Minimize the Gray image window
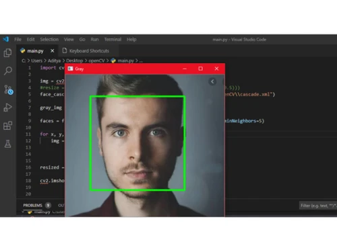 (185, 69)
